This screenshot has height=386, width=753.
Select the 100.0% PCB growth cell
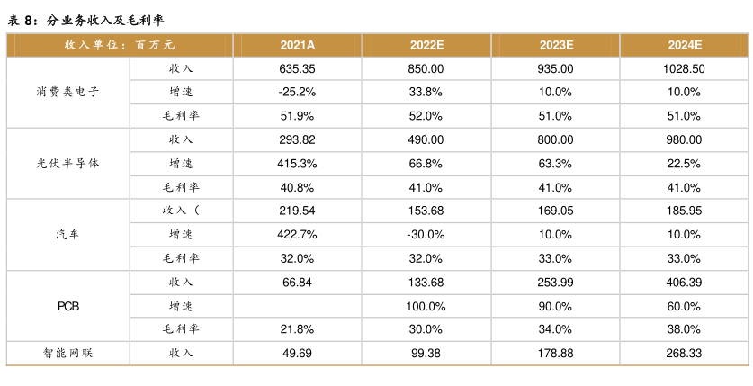click(x=426, y=306)
